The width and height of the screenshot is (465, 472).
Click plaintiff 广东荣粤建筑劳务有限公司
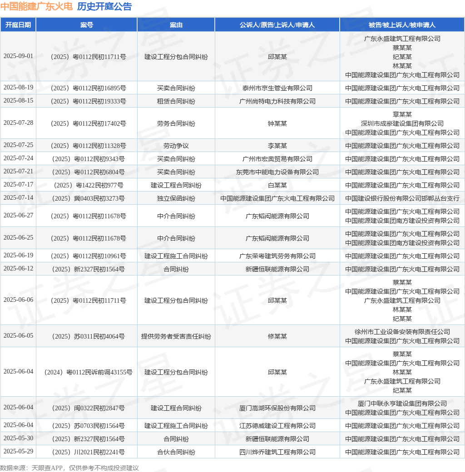(x=277, y=256)
